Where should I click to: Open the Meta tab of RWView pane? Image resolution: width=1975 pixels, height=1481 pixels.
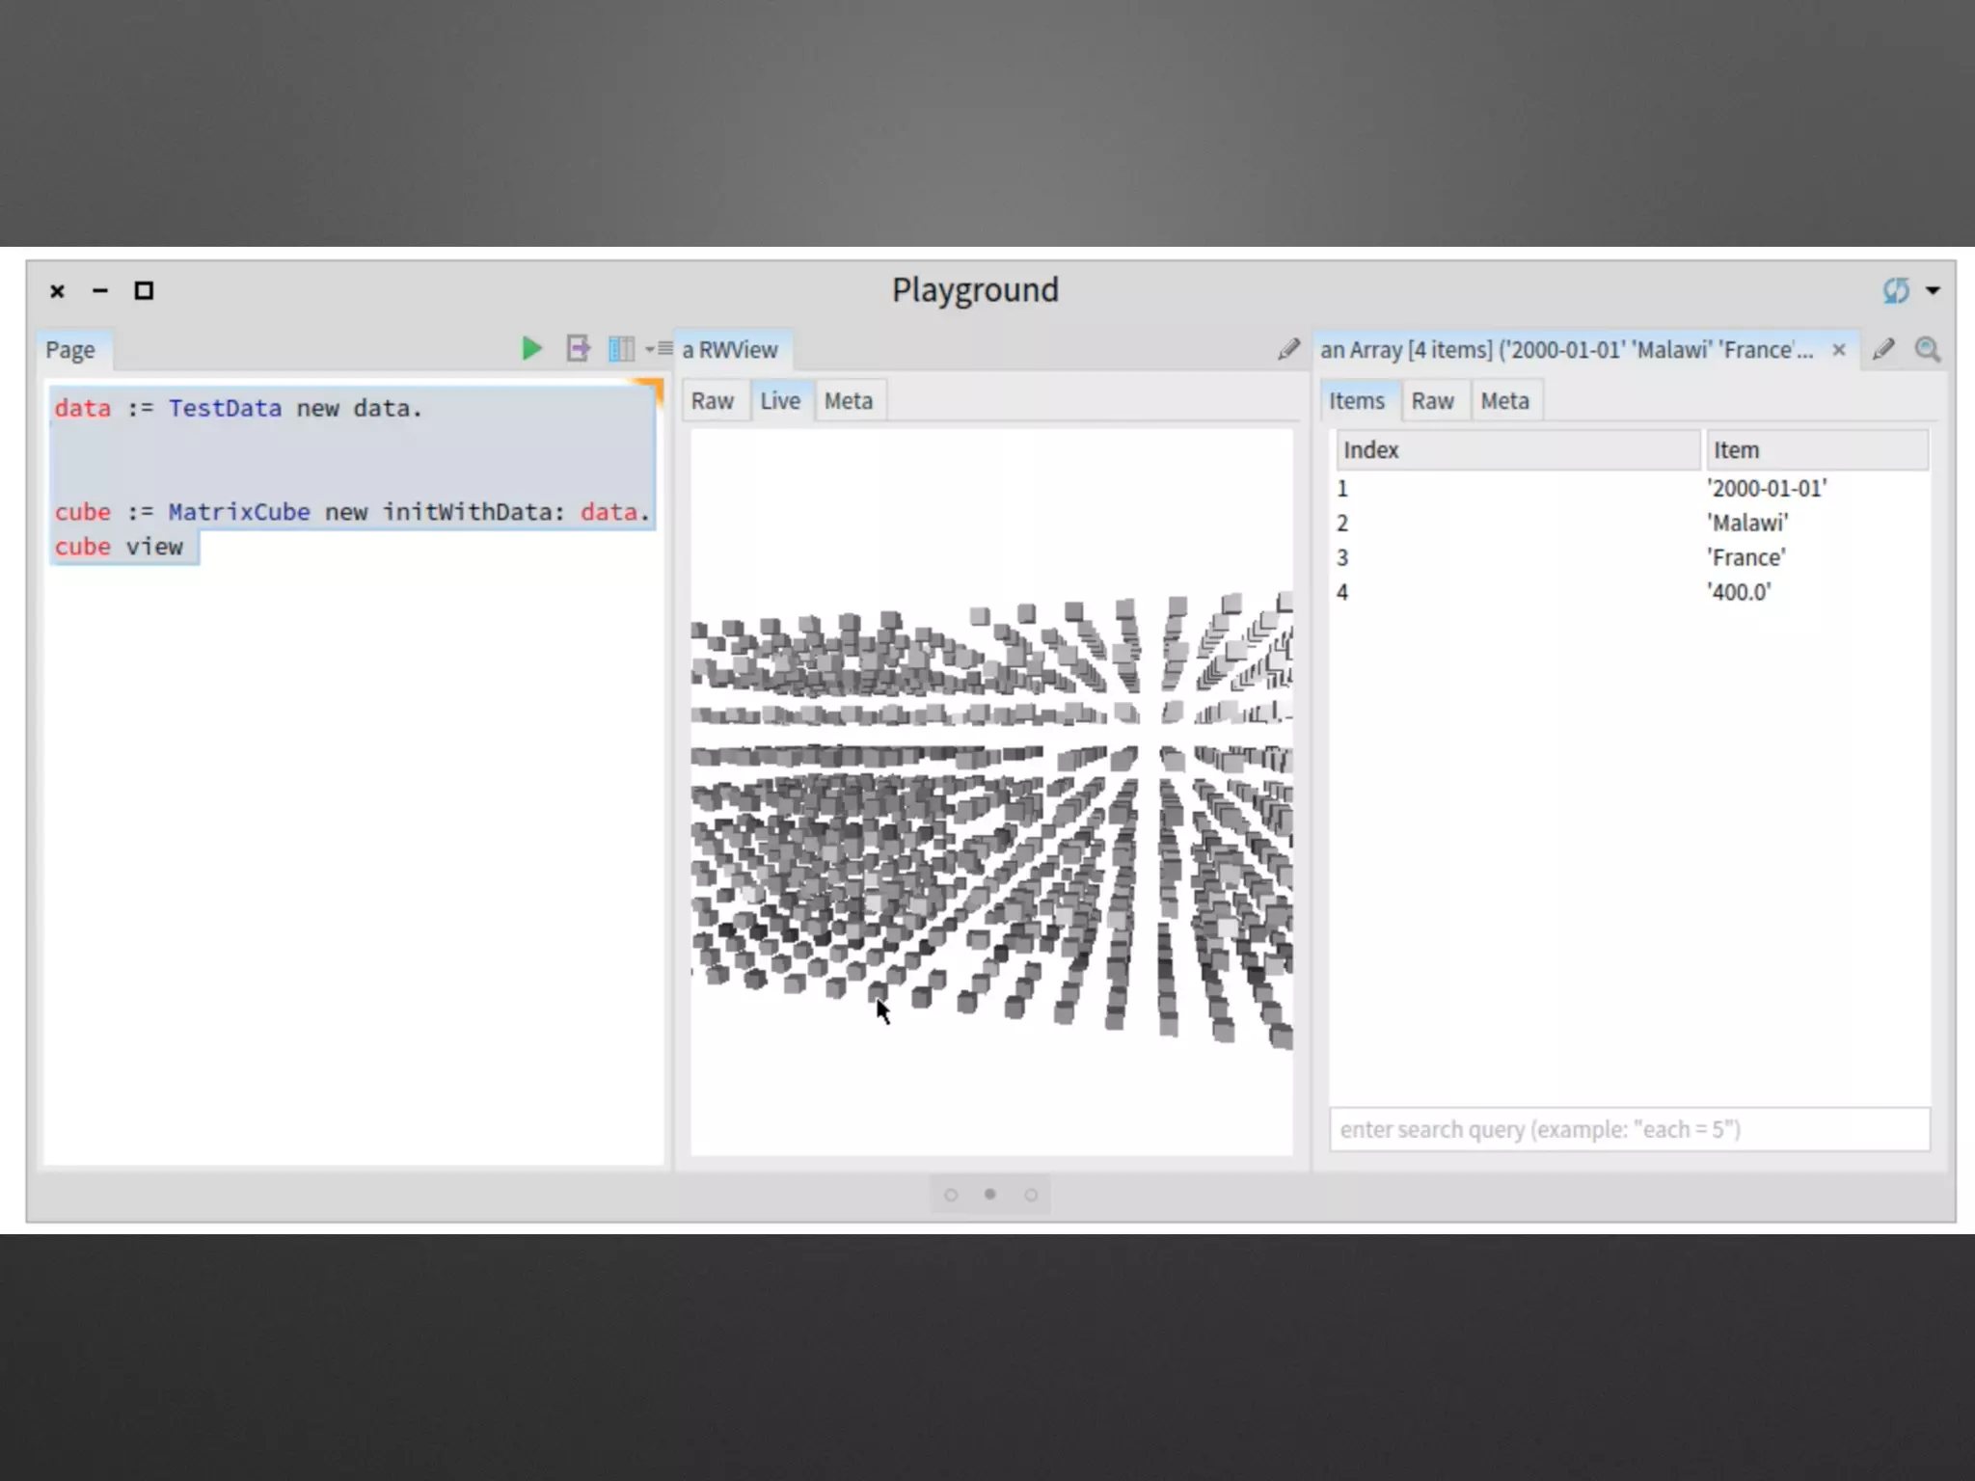pyautogui.click(x=848, y=401)
